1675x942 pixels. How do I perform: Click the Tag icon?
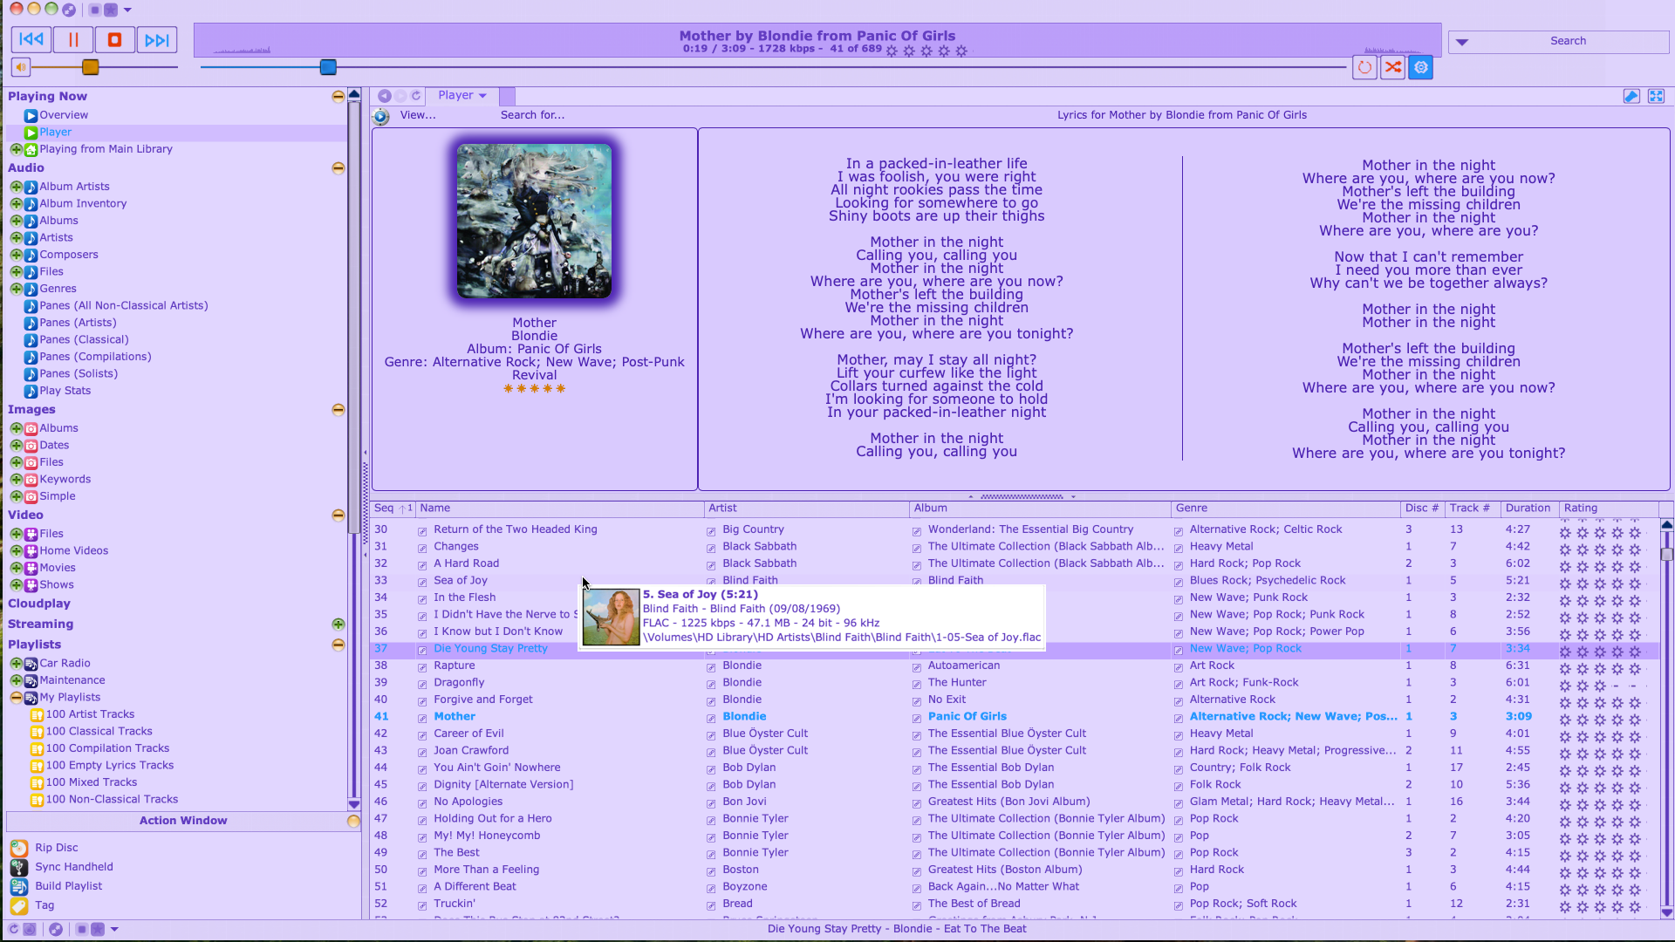18,905
